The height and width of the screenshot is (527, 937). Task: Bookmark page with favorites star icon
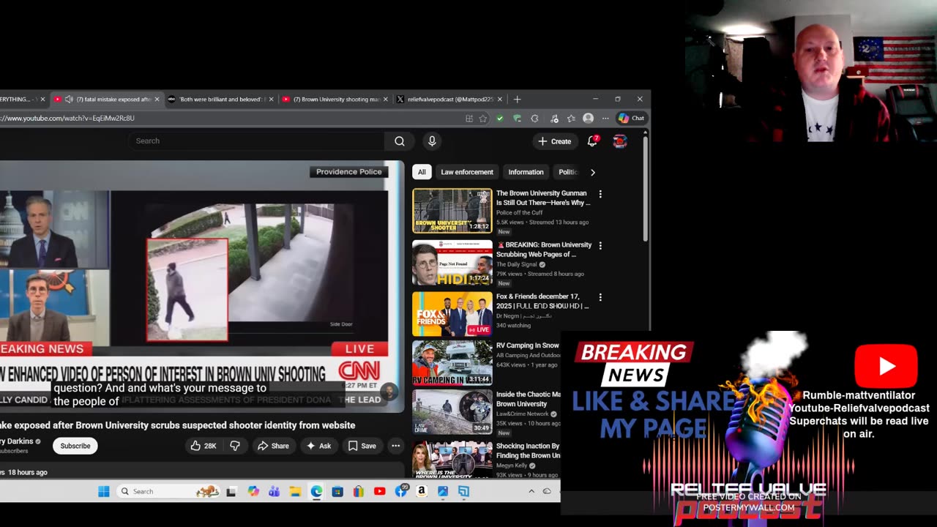click(x=483, y=118)
